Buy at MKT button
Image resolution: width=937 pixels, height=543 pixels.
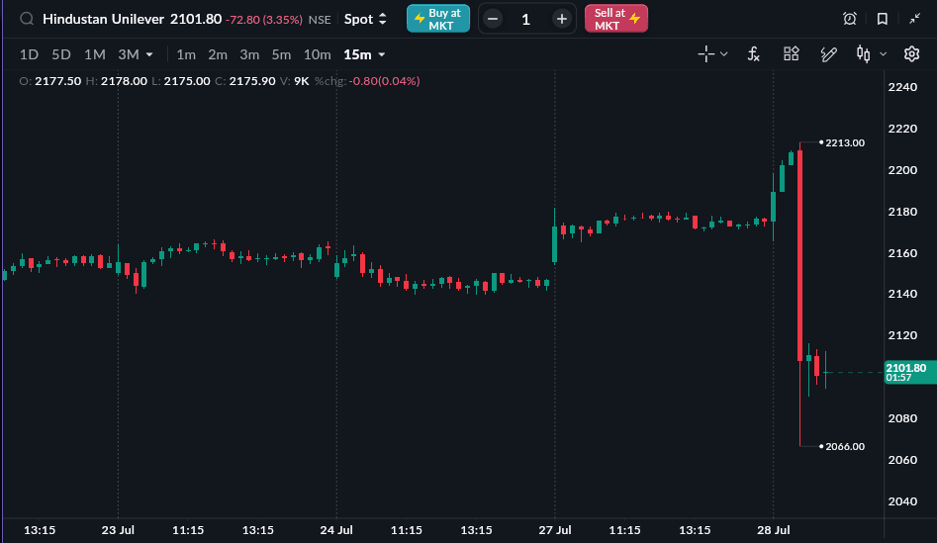[438, 19]
